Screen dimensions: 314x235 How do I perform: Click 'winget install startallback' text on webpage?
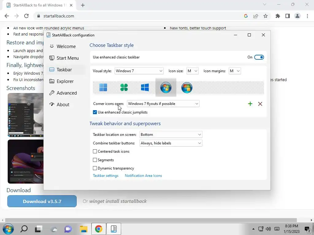118,201
